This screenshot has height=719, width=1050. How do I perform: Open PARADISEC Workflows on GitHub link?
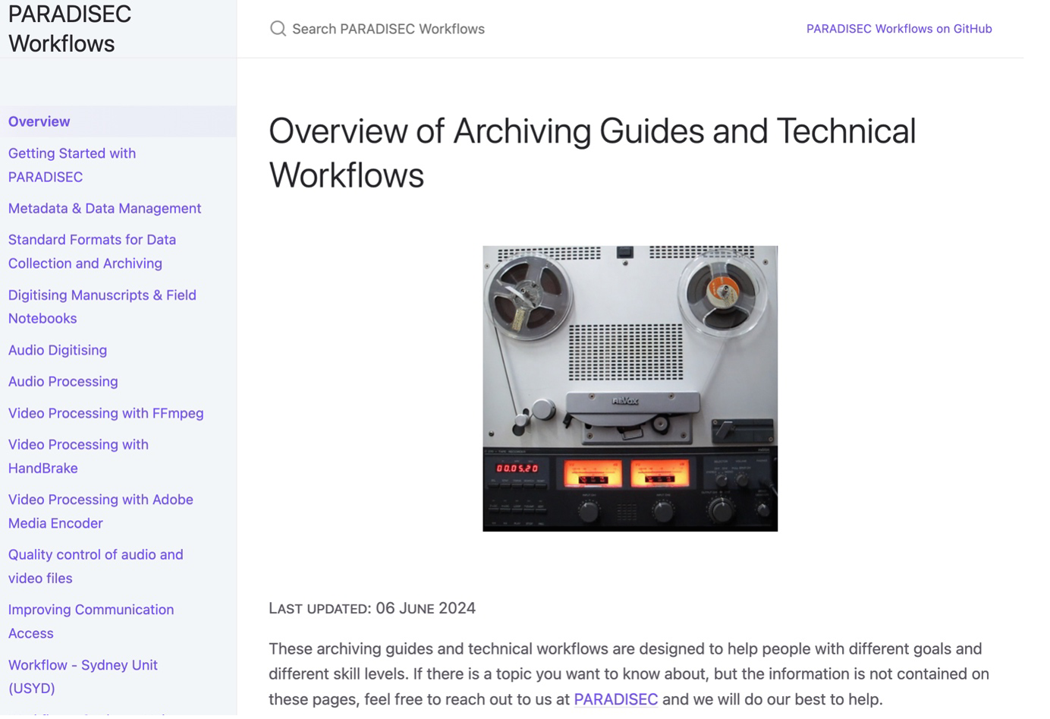pyautogui.click(x=898, y=29)
